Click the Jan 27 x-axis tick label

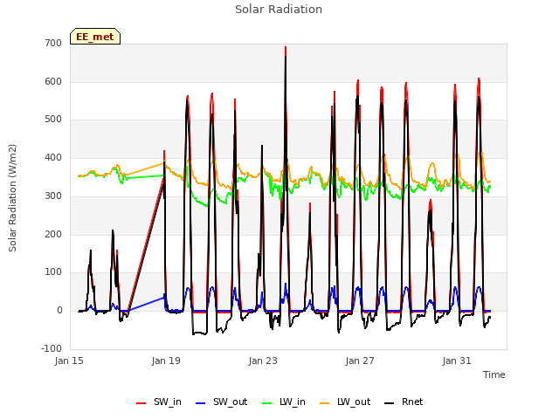tap(360, 361)
